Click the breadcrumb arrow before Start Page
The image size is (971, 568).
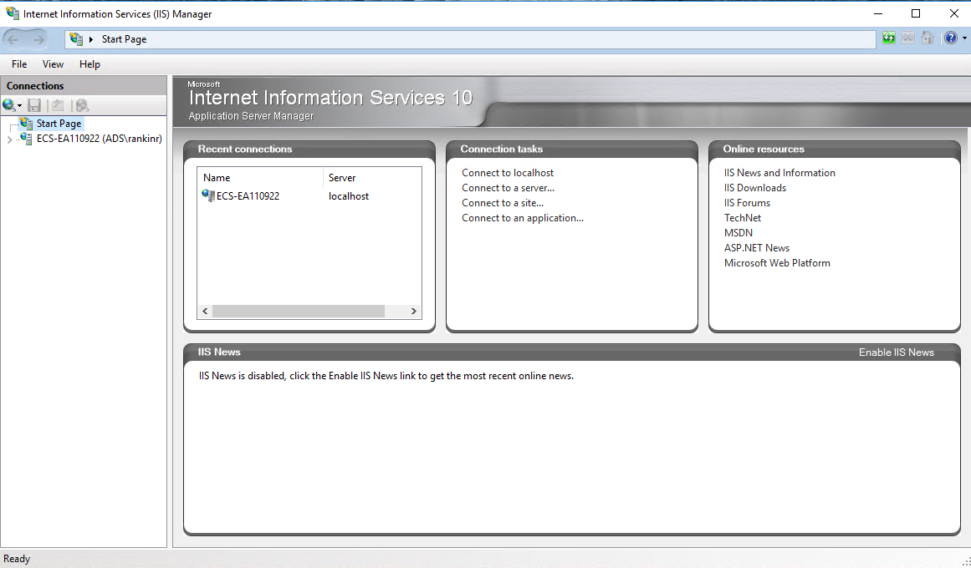tap(89, 38)
